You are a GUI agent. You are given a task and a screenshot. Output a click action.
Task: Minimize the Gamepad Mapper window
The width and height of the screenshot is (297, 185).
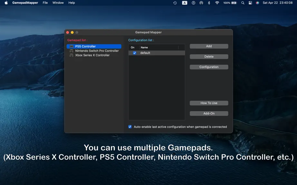click(x=72, y=32)
